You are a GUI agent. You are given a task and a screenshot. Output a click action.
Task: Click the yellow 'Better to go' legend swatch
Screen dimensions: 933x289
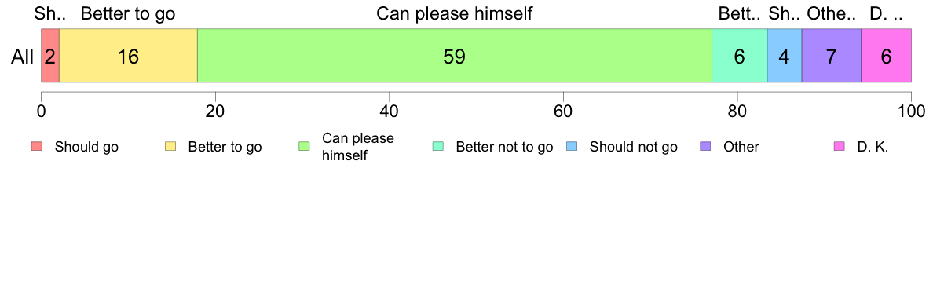coord(170,147)
